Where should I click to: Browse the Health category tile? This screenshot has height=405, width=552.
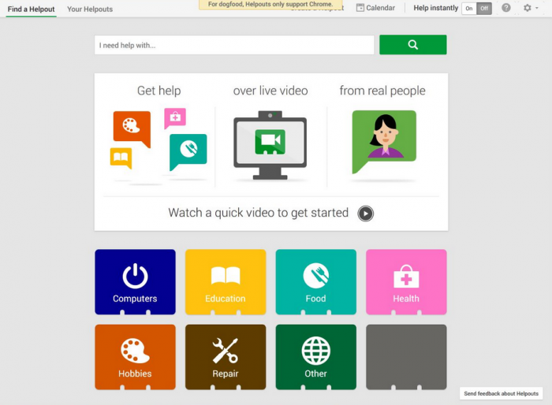(406, 282)
